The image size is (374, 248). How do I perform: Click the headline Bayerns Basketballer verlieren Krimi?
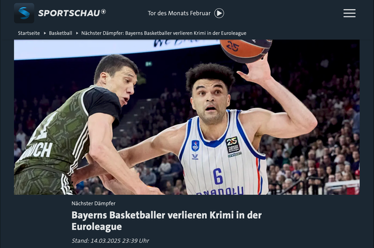[167, 221]
